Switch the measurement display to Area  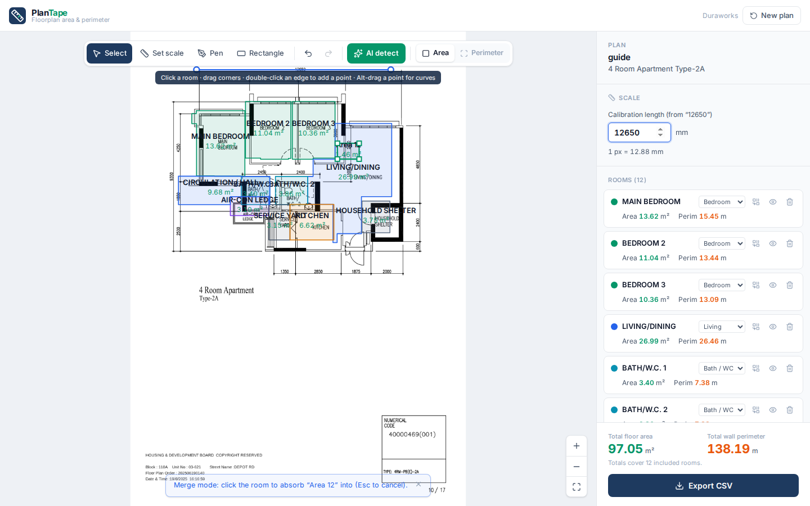(x=435, y=53)
